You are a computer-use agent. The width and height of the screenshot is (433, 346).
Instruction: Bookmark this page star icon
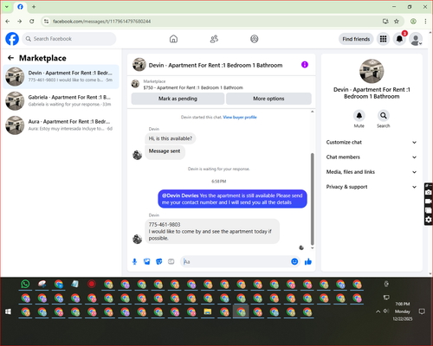[397, 22]
